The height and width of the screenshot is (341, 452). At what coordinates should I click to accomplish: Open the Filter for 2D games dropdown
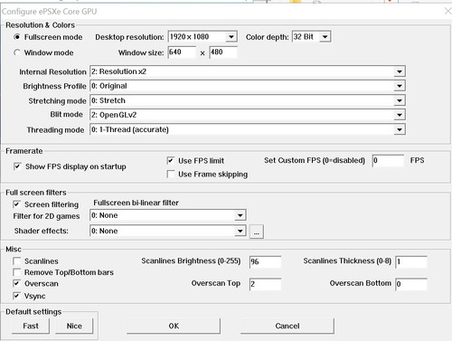coord(168,215)
